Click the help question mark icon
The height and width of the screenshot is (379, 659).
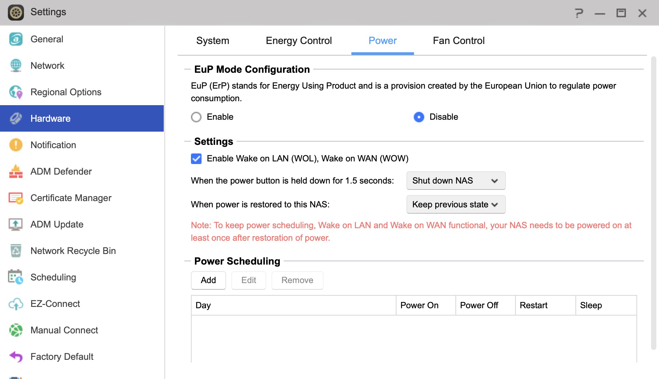pos(579,13)
